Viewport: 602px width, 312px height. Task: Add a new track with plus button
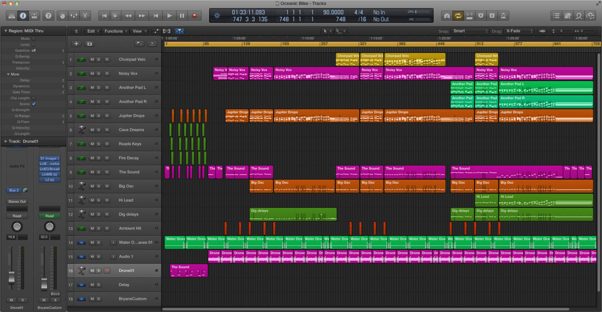(x=76, y=44)
